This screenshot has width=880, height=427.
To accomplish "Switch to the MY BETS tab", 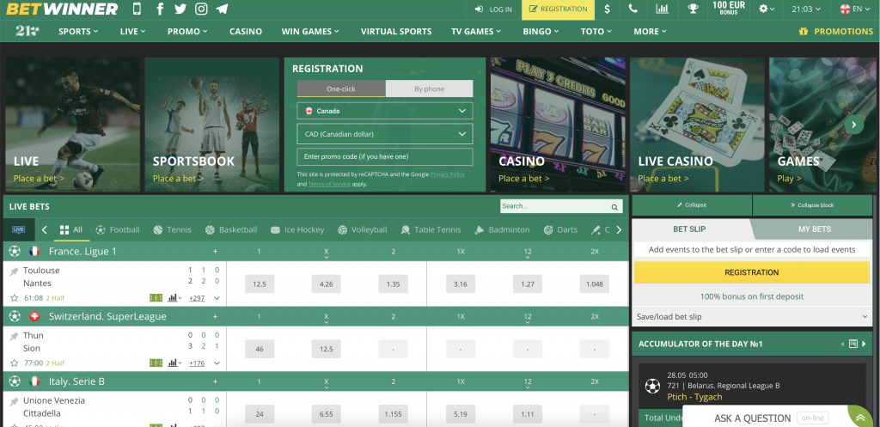I will 815,229.
